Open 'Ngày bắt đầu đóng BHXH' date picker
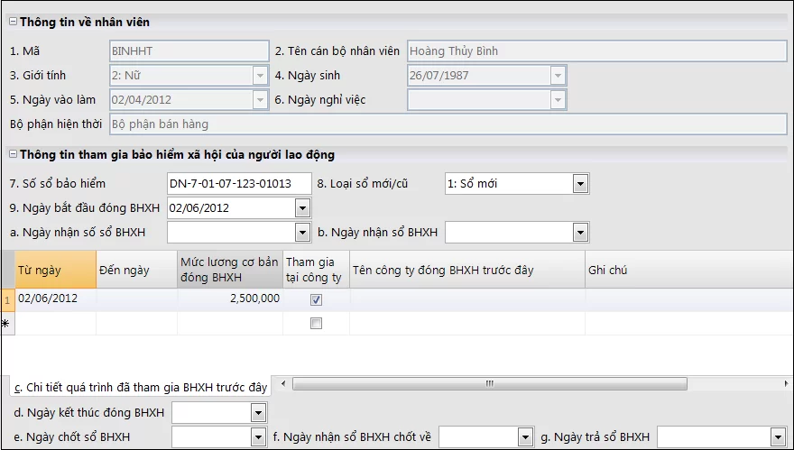 click(x=301, y=208)
